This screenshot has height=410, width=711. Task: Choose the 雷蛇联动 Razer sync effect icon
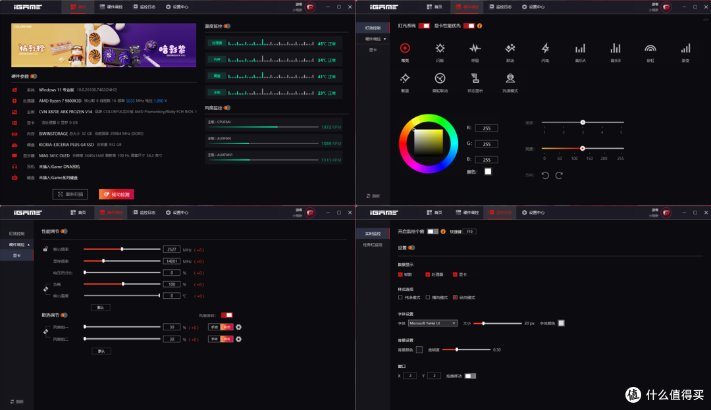point(440,78)
